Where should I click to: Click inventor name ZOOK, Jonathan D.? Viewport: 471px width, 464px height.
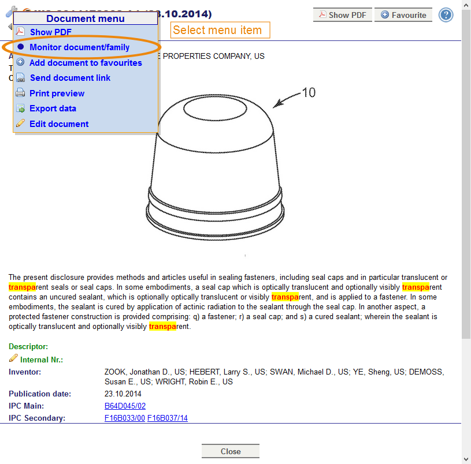(x=138, y=372)
